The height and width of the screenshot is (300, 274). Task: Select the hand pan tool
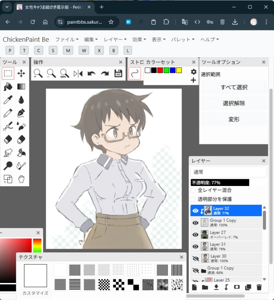[x=21, y=178]
